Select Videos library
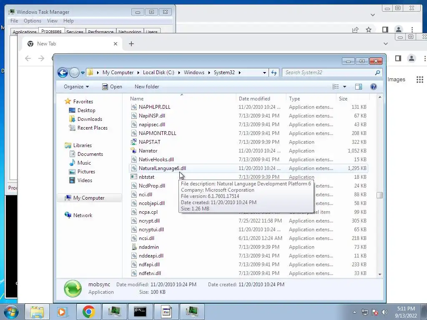Screen dimensions: 427x320 pos(85,180)
